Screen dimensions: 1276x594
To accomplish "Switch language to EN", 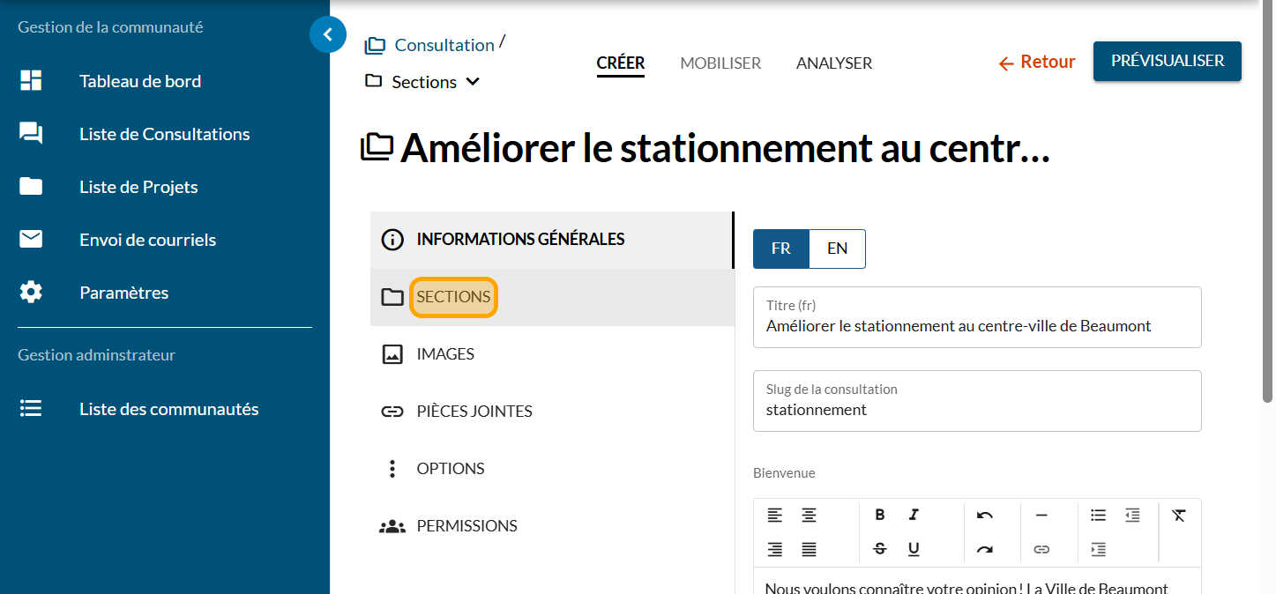I will [x=837, y=249].
